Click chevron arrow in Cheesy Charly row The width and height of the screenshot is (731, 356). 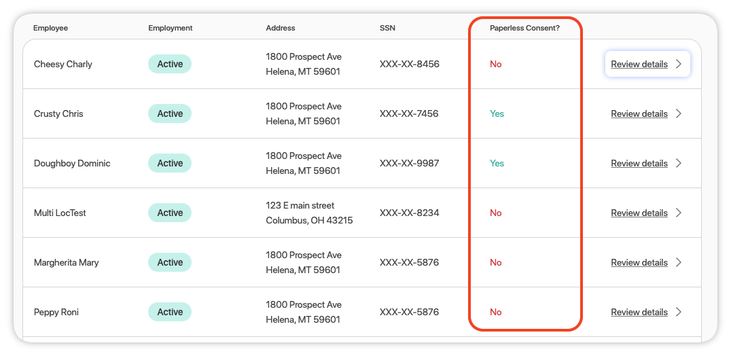[678, 65]
